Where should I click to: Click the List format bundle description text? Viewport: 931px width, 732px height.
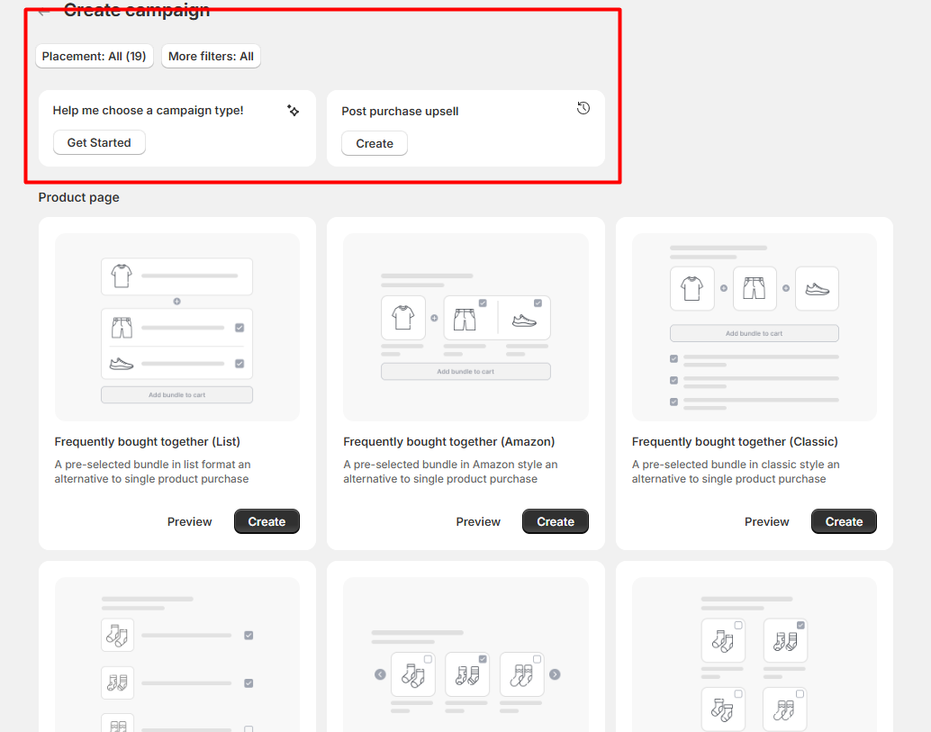pos(152,472)
